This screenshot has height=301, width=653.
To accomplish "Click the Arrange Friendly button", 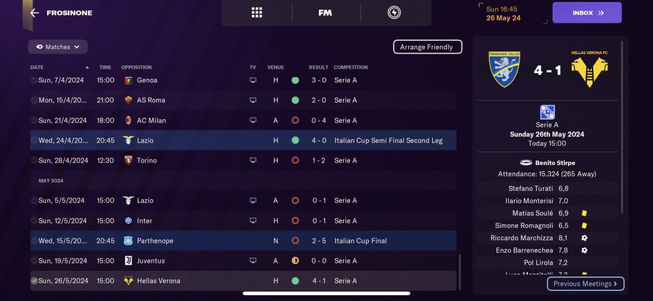I will (x=427, y=47).
